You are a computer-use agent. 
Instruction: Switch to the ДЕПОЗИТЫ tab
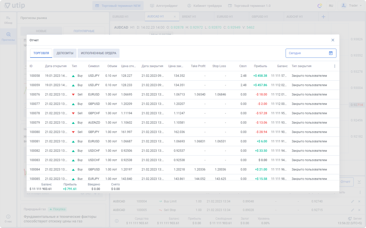[x=65, y=53]
